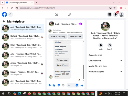The width and height of the screenshot is (128, 96).
Task: Show hidden system tray icons
Action: click(106, 93)
